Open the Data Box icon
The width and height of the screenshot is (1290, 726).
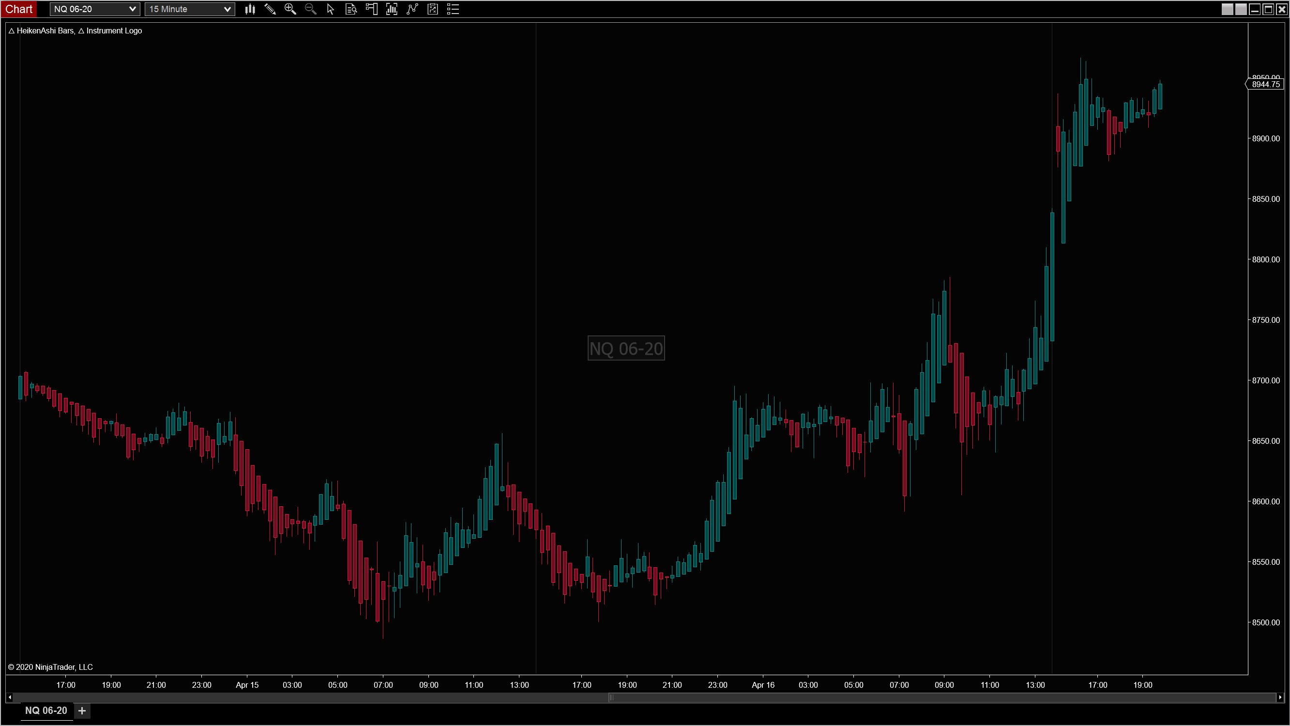351,9
